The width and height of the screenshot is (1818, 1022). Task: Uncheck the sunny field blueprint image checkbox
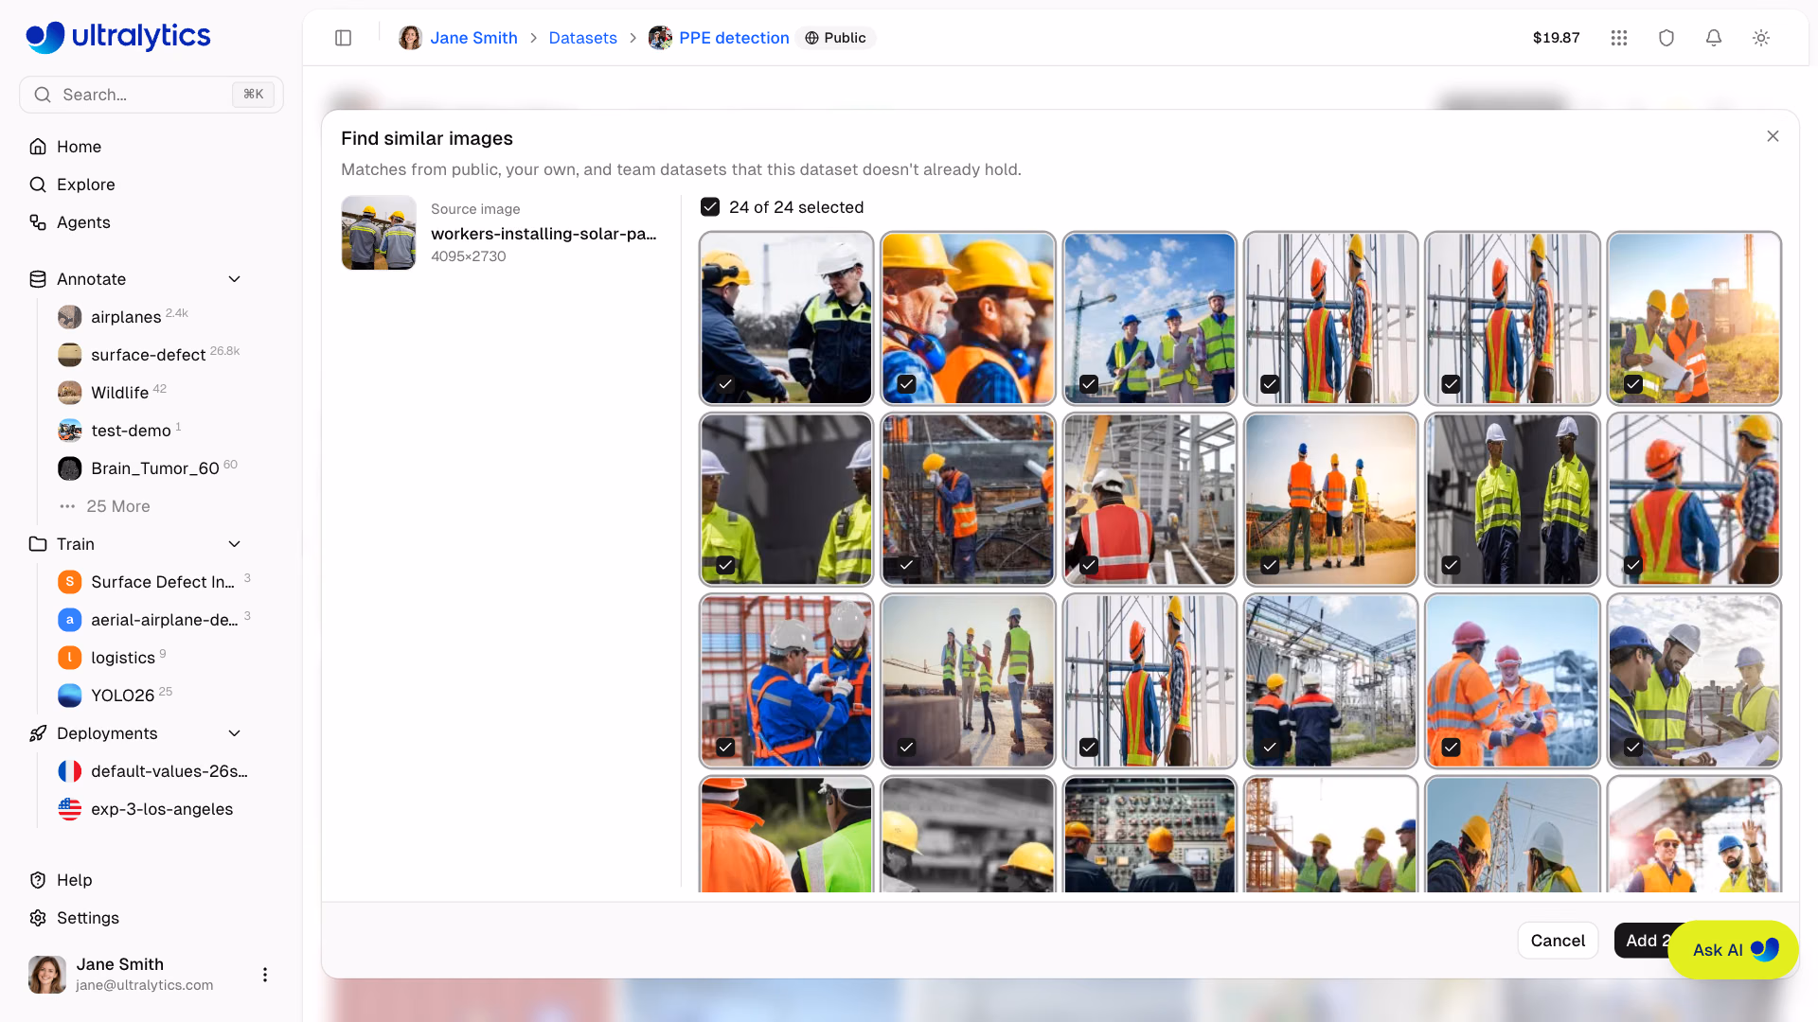pos(1633,384)
